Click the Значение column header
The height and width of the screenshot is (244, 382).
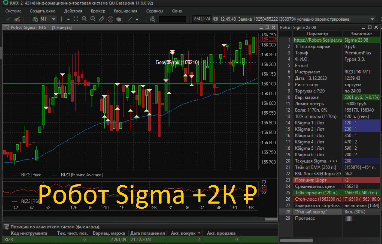(x=361, y=34)
